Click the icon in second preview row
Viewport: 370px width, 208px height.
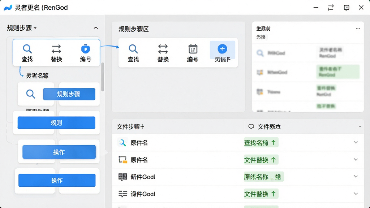click(260, 72)
